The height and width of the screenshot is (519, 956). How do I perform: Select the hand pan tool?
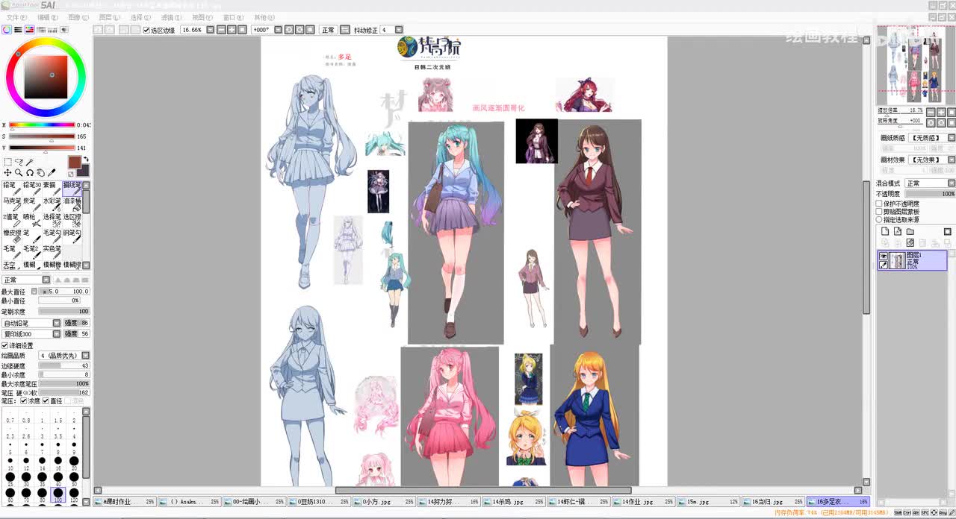tap(41, 172)
